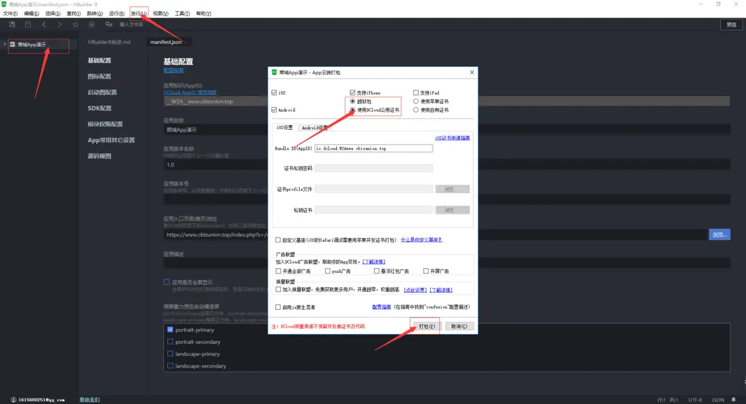Click JSON language mode in status bar
The width and height of the screenshot is (746, 404).
click(x=718, y=399)
